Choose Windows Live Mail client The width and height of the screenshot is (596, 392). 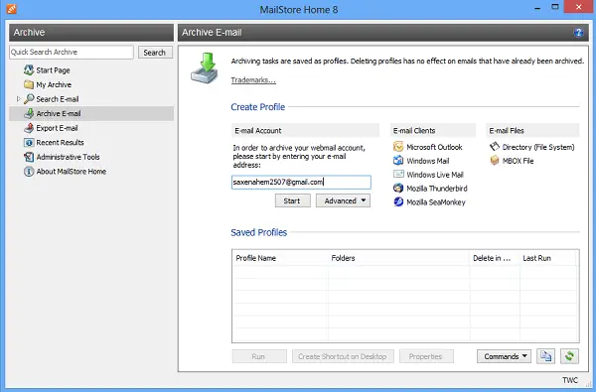435,175
